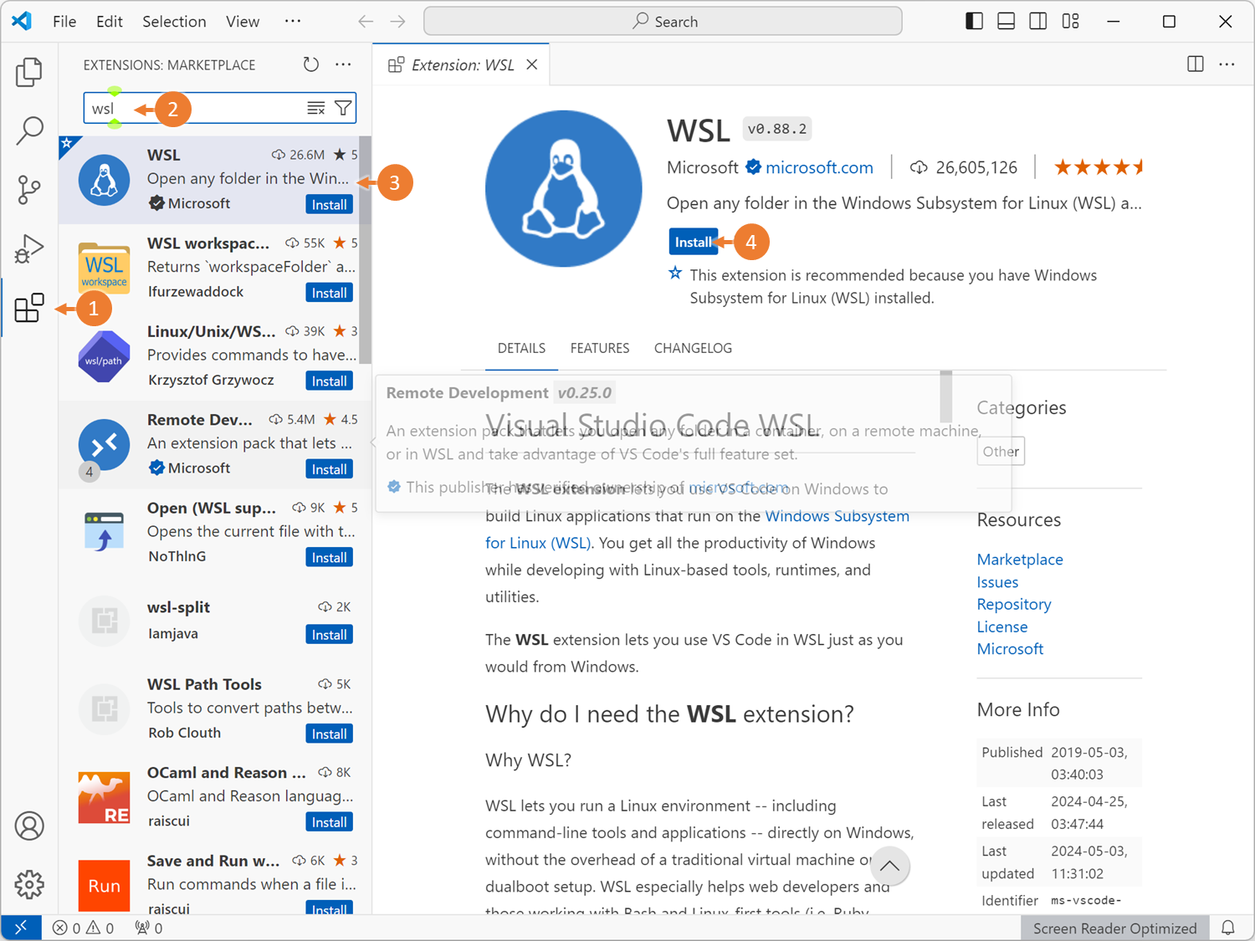Click the Remote window indicator in status bar
The height and width of the screenshot is (941, 1255).
[x=21, y=928]
